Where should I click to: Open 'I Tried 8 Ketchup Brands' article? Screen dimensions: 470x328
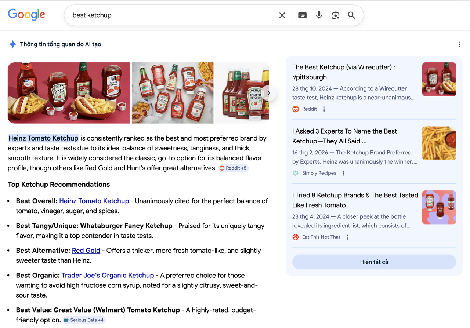point(355,200)
